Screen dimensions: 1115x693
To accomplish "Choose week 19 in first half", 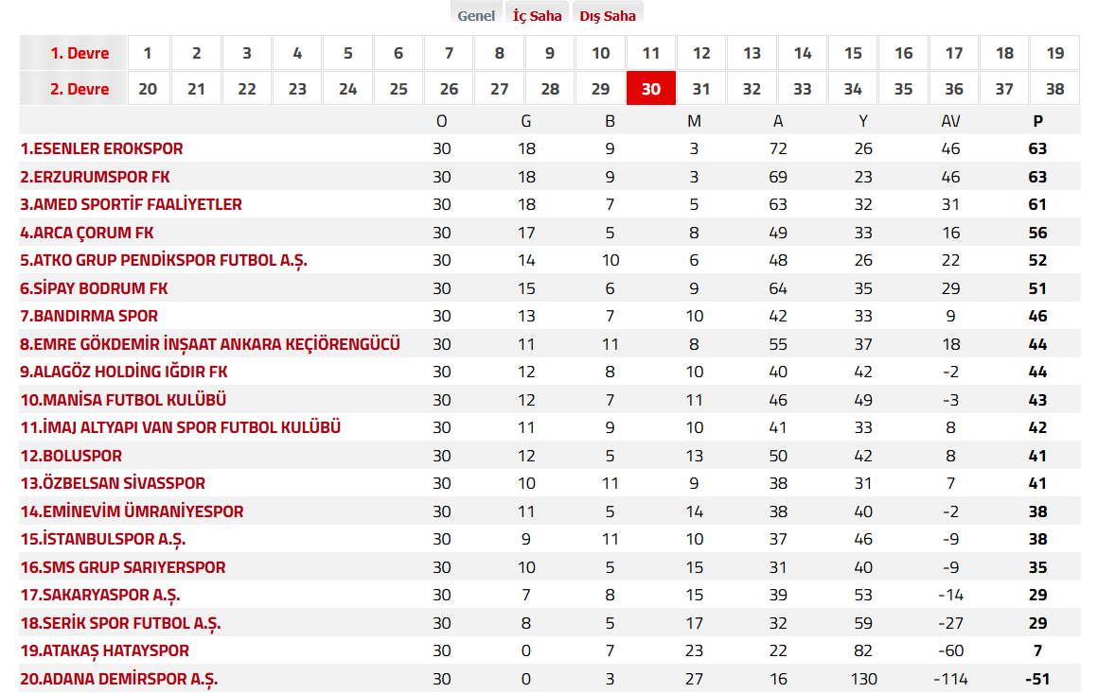I will [1054, 53].
